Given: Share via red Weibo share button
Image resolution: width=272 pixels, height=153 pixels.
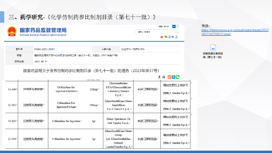Looking at the screenshot, I should (x=169, y=77).
